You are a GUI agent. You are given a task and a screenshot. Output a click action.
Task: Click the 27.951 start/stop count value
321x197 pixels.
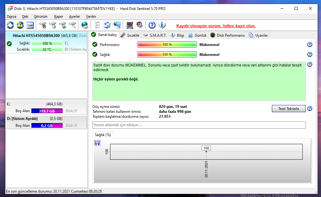165,117
